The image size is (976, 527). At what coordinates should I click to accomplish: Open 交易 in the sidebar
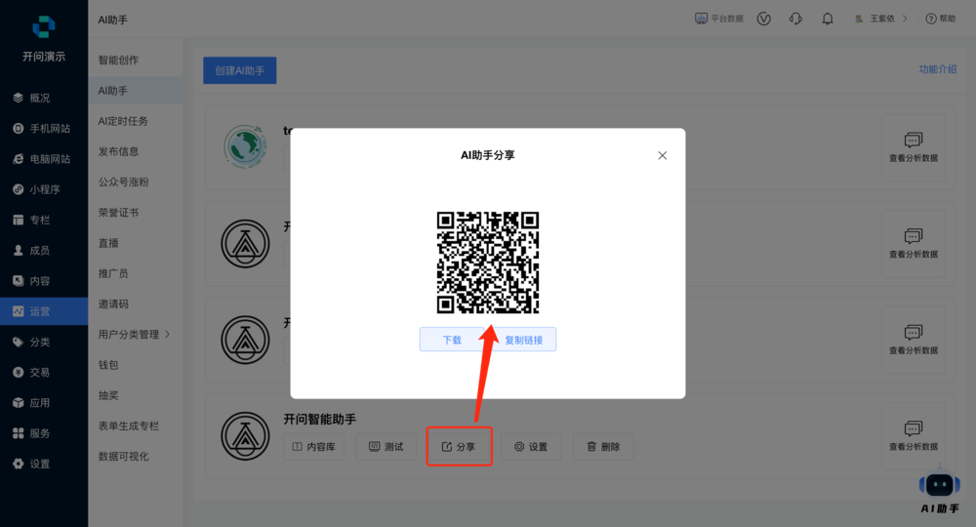44,372
